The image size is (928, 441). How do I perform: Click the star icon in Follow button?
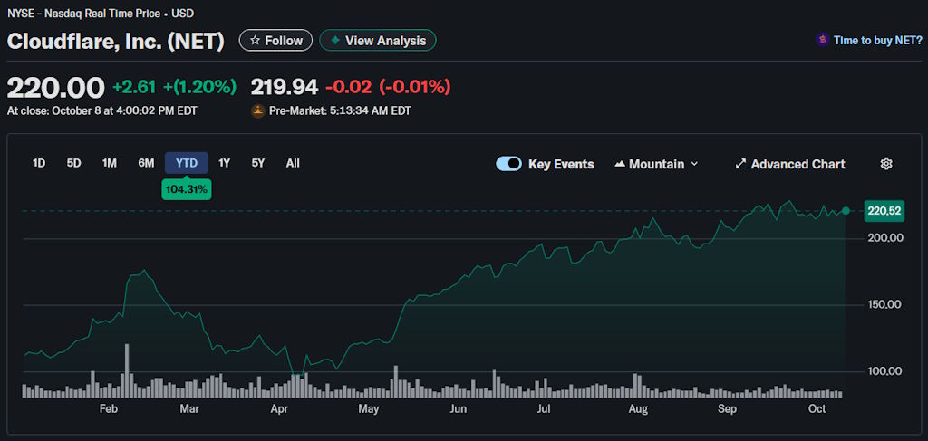coord(255,41)
